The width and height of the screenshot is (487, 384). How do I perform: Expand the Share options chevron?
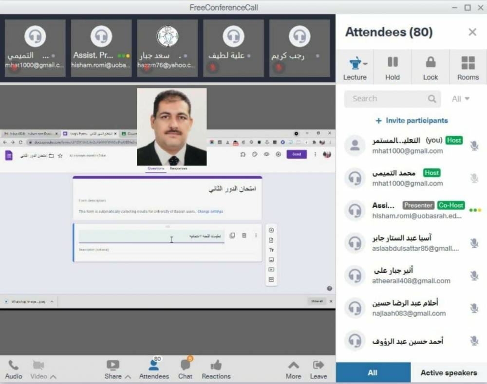tap(128, 377)
